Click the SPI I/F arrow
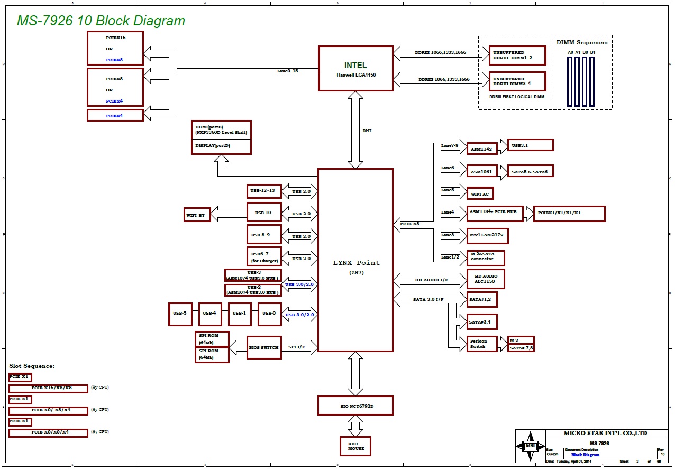Image resolution: width=675 pixels, height=470 pixels. coord(300,347)
